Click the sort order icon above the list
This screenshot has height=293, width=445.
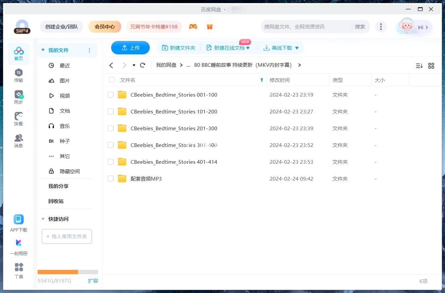[x=419, y=66]
